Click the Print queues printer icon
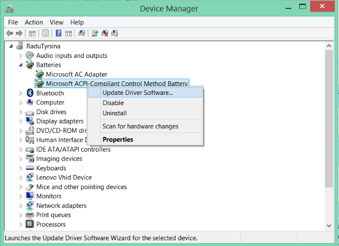This screenshot has width=339, height=246. click(x=30, y=215)
